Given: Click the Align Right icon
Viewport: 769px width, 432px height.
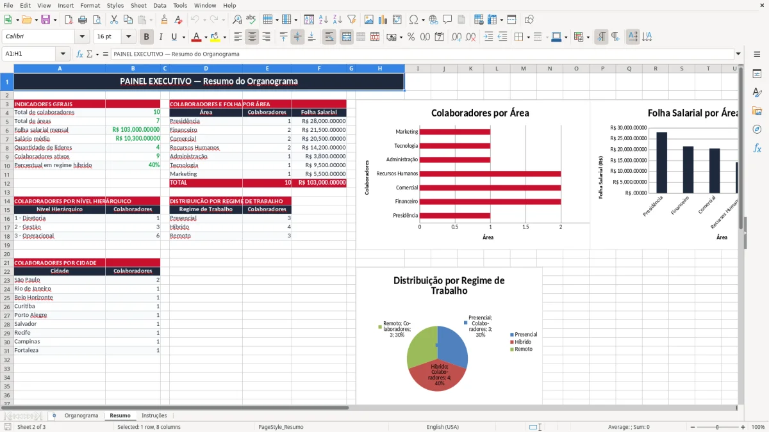Looking at the screenshot, I should (x=266, y=37).
